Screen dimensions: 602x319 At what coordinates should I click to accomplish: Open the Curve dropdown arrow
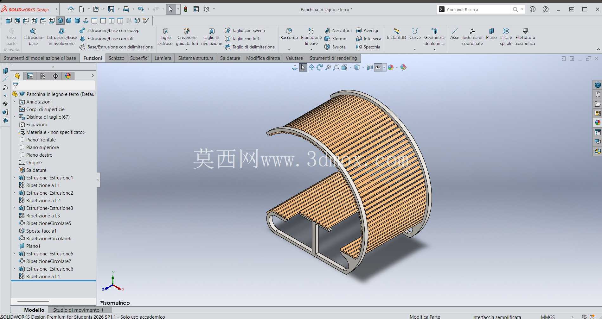tap(415, 49)
